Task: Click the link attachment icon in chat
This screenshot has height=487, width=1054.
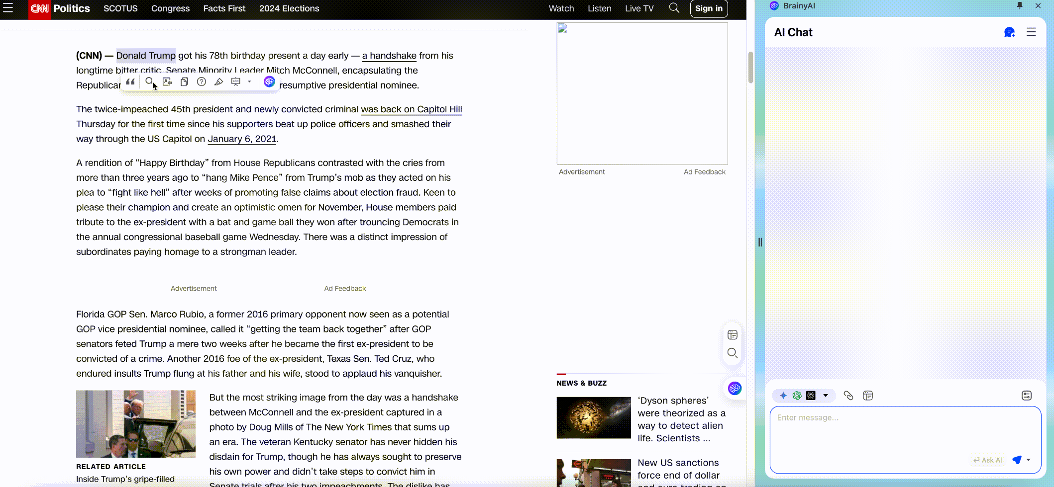Action: tap(848, 396)
